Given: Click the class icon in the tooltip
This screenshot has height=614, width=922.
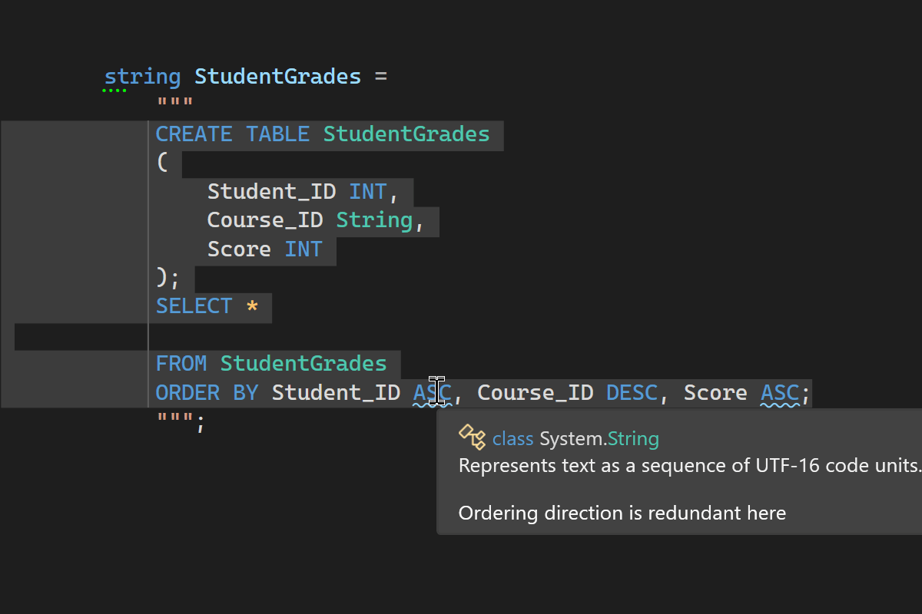Looking at the screenshot, I should click(x=473, y=437).
